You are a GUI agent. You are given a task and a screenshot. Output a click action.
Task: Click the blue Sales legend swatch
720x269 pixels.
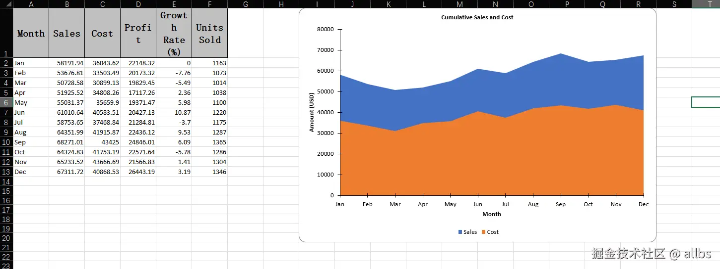pyautogui.click(x=460, y=232)
